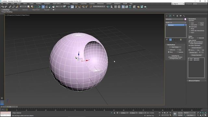This screenshot has width=208, height=117.
Task: Select Reference in Pick Boolean
Action: click(x=169, y=50)
